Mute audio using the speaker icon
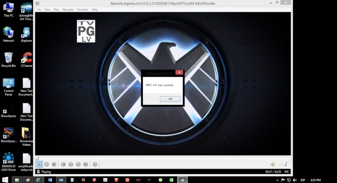The width and height of the screenshot is (337, 183). tap(273, 165)
